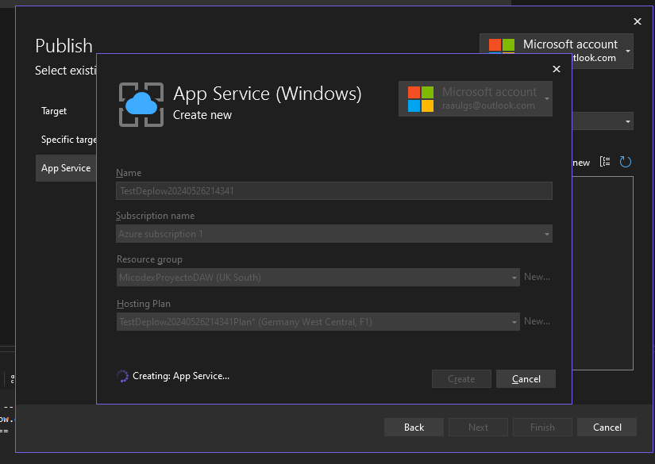The height and width of the screenshot is (464, 655).
Task: Click the raaulgs@outlook.com account email
Action: pyautogui.click(x=488, y=105)
